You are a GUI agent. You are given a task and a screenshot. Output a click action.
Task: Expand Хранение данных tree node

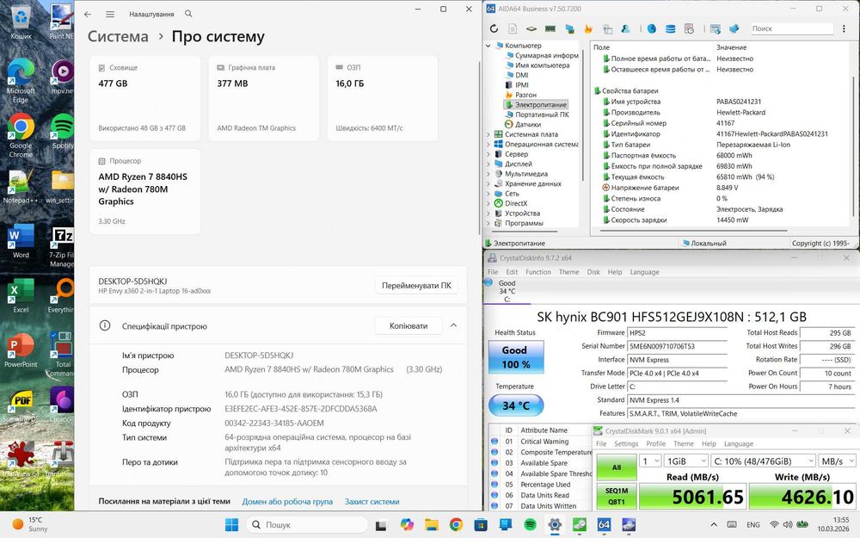point(488,184)
